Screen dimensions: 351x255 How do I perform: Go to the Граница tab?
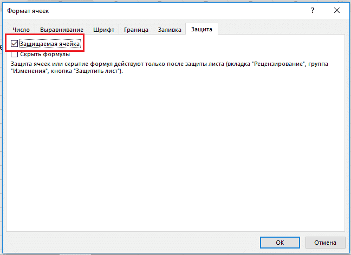[x=136, y=30]
